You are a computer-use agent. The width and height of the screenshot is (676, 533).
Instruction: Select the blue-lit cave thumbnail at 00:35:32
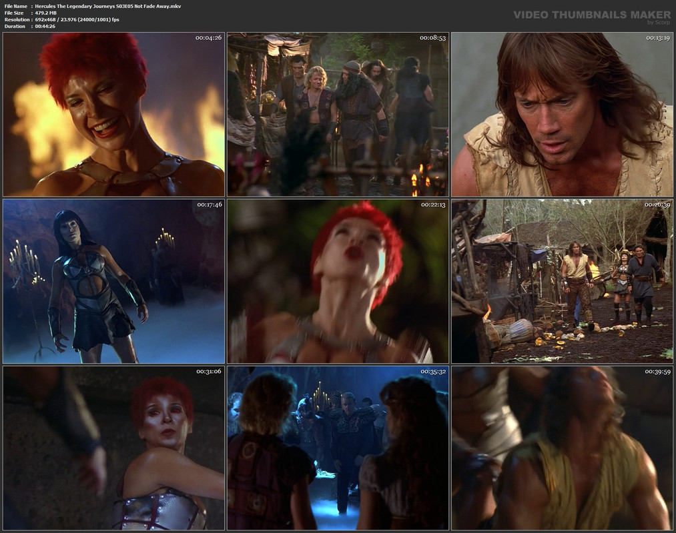point(338,448)
